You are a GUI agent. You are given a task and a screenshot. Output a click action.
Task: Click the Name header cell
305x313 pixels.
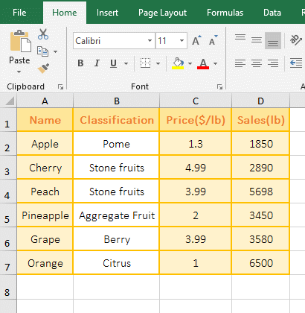(x=45, y=120)
